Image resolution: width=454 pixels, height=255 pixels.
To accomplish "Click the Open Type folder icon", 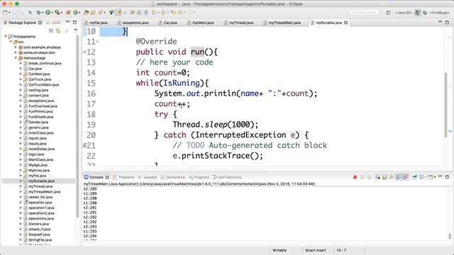I will pos(86,13).
